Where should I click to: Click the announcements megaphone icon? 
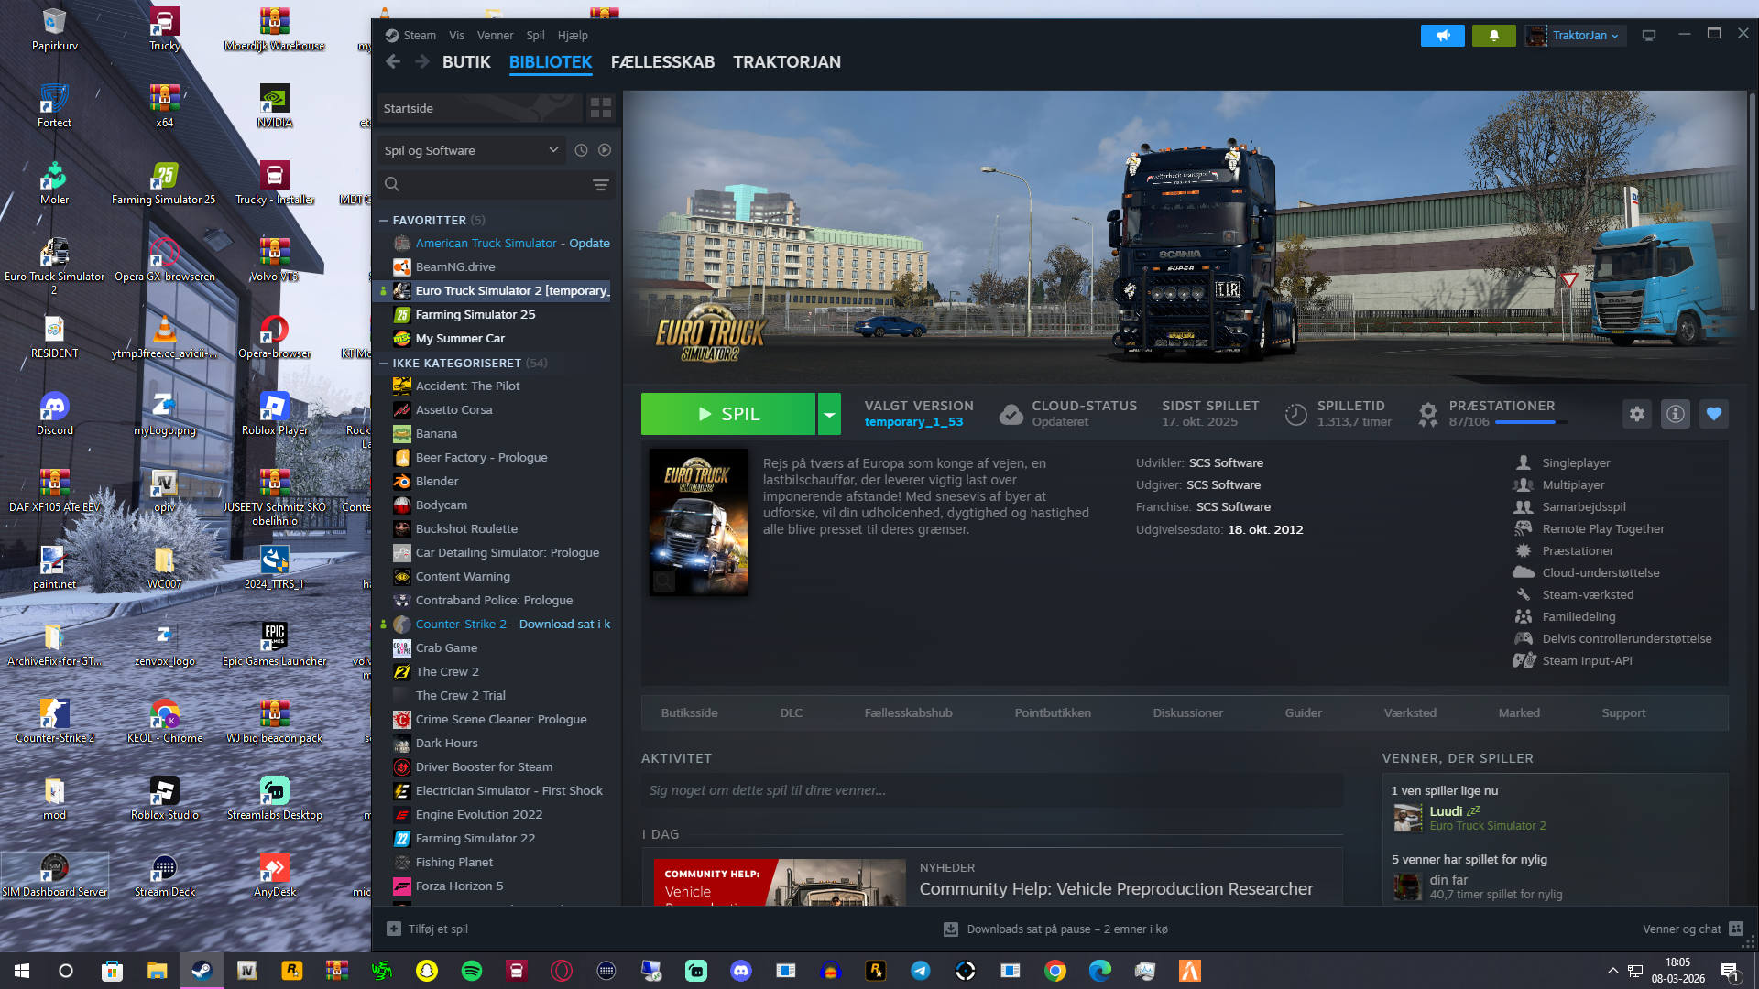click(x=1442, y=36)
